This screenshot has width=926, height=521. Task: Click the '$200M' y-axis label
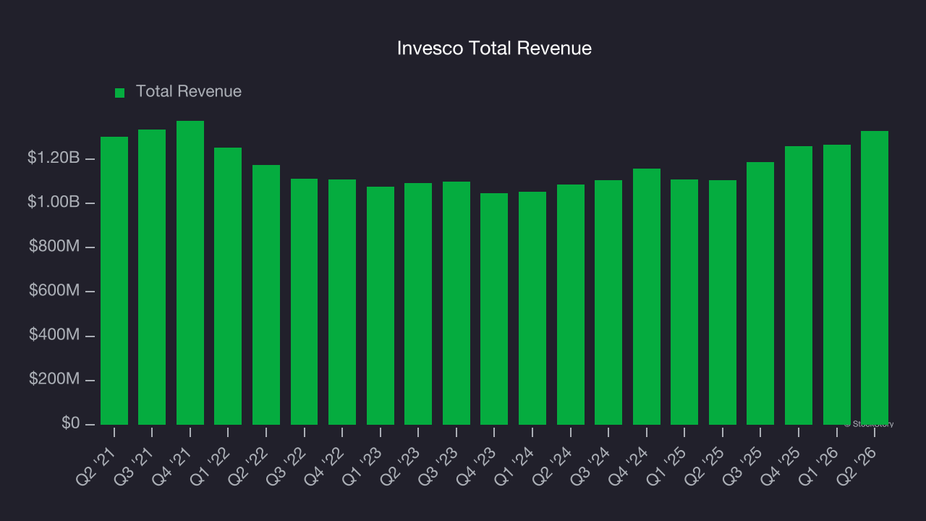pyautogui.click(x=54, y=380)
